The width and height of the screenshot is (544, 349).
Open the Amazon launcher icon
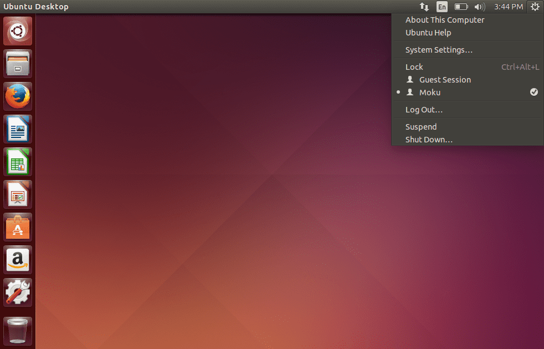[x=18, y=260]
